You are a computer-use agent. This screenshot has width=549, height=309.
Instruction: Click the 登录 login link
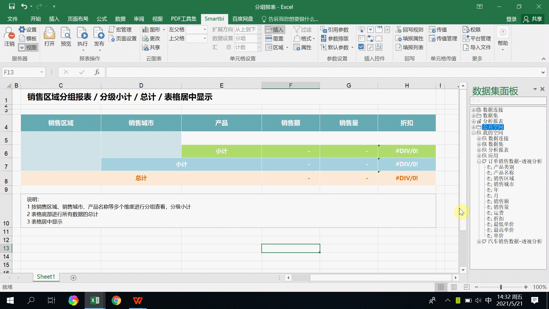(x=511, y=19)
